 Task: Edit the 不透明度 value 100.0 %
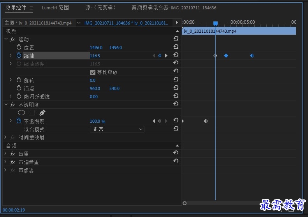click(x=97, y=121)
